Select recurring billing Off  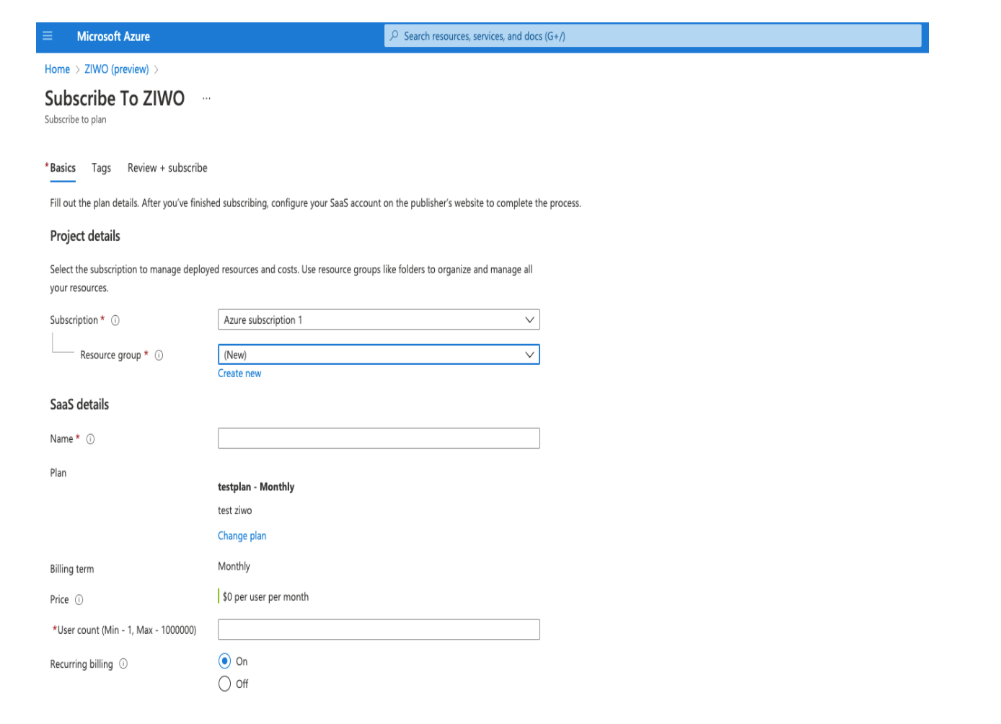tap(225, 684)
